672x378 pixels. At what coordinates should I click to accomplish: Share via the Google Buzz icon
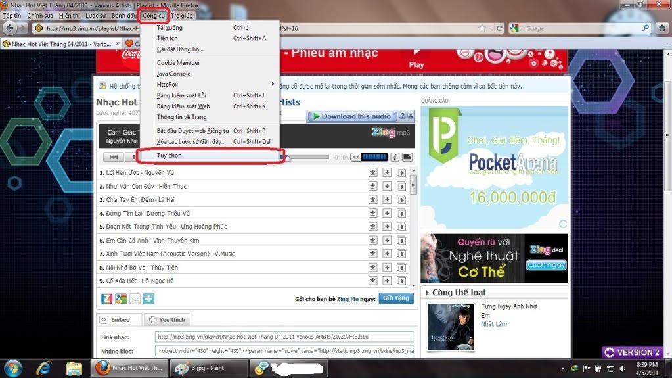click(121, 298)
